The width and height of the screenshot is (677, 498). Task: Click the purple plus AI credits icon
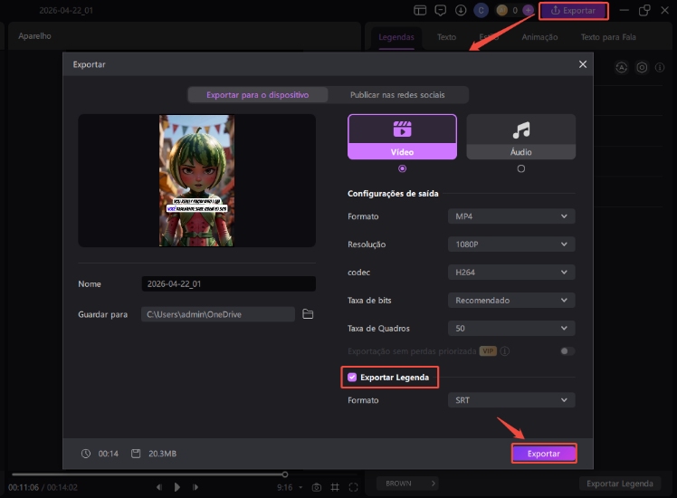click(529, 11)
